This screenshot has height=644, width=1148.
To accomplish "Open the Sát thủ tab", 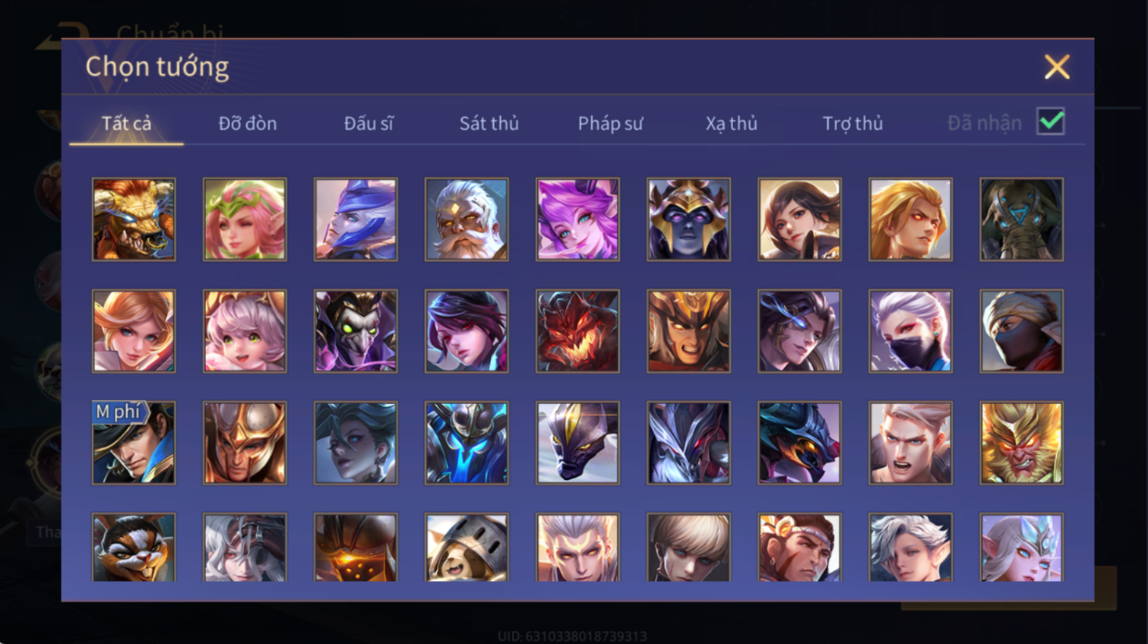I will pos(489,123).
